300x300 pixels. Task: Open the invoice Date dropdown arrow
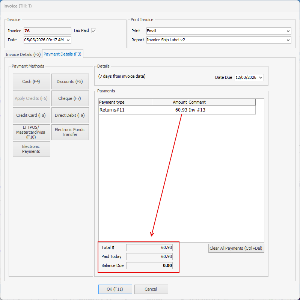click(68, 40)
